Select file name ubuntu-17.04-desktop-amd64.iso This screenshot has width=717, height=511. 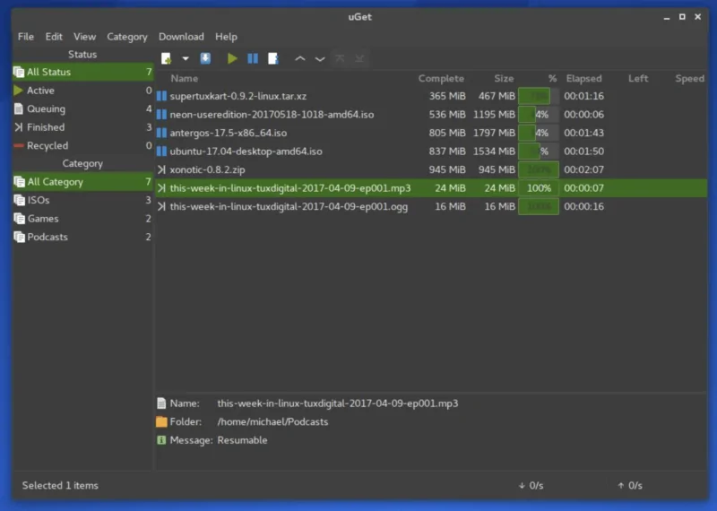[246, 151]
